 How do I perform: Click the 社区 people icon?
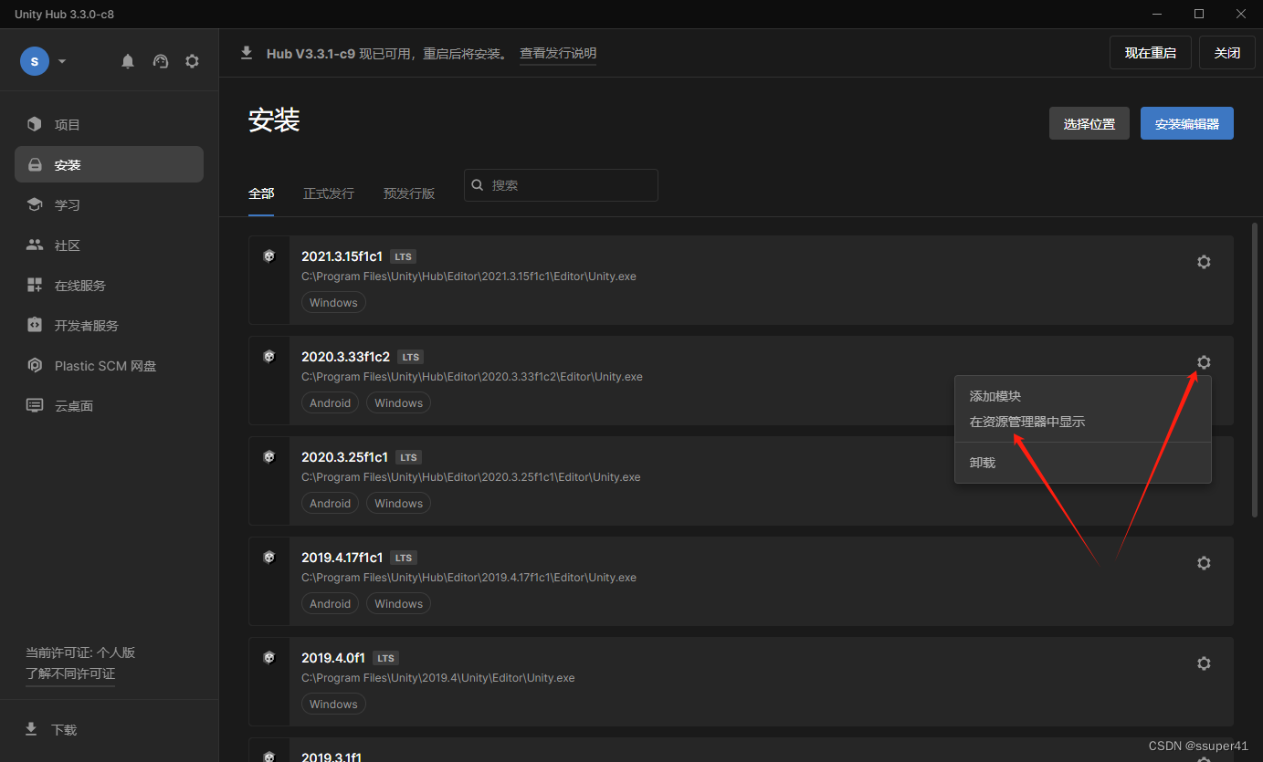(35, 245)
